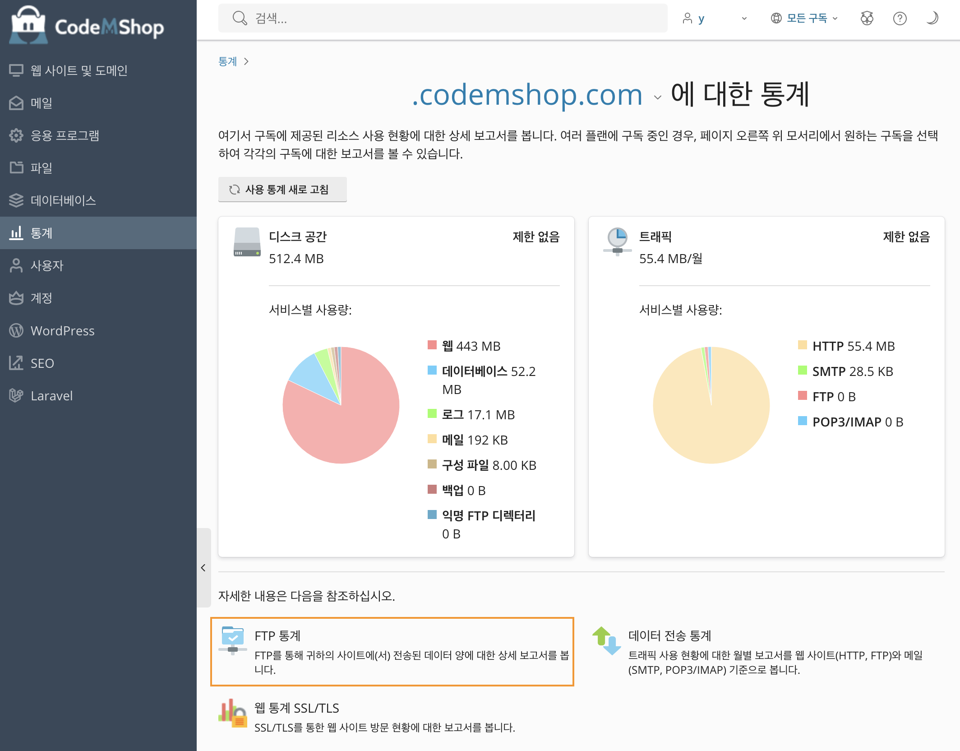
Task: Click the traffic clock icon
Action: [617, 241]
